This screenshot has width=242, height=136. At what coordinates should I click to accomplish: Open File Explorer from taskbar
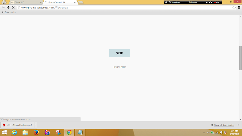tap(25, 133)
